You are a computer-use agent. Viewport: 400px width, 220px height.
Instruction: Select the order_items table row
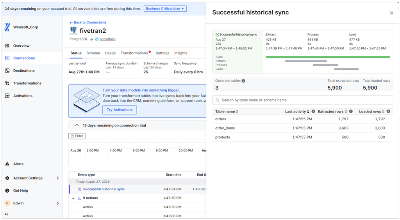coord(300,128)
